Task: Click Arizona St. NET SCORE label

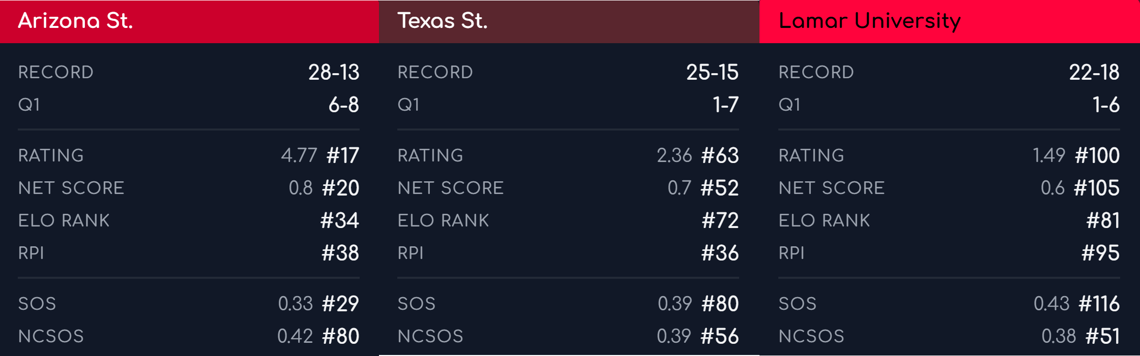Action: tap(71, 188)
